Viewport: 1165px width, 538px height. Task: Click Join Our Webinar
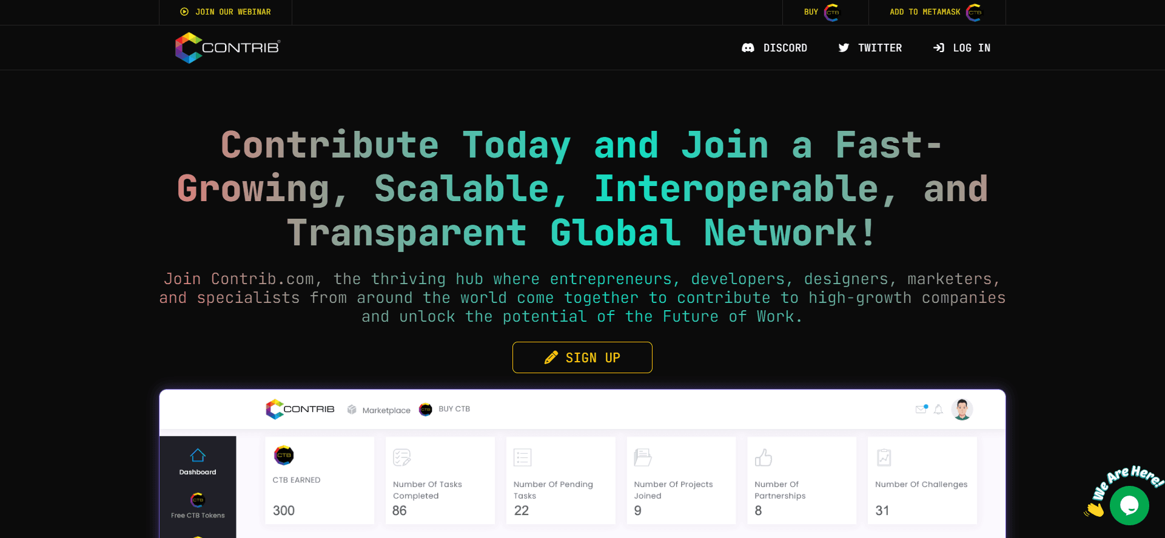click(x=226, y=12)
